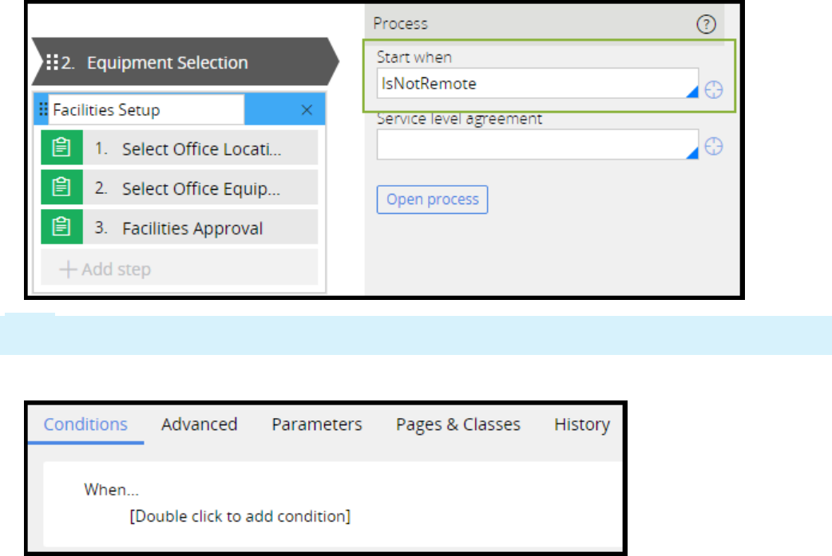Click the Facilities Setup name field
This screenshot has width=832, height=556.
pyautogui.click(x=146, y=110)
